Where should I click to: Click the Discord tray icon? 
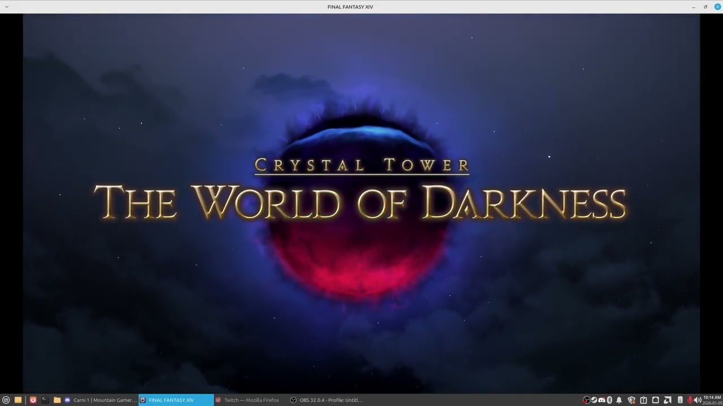pyautogui.click(x=602, y=400)
